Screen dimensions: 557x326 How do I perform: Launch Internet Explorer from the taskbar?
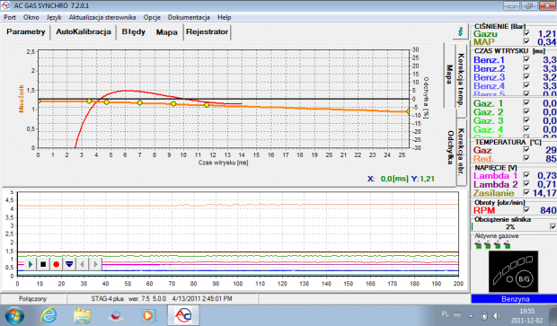pyautogui.click(x=49, y=315)
